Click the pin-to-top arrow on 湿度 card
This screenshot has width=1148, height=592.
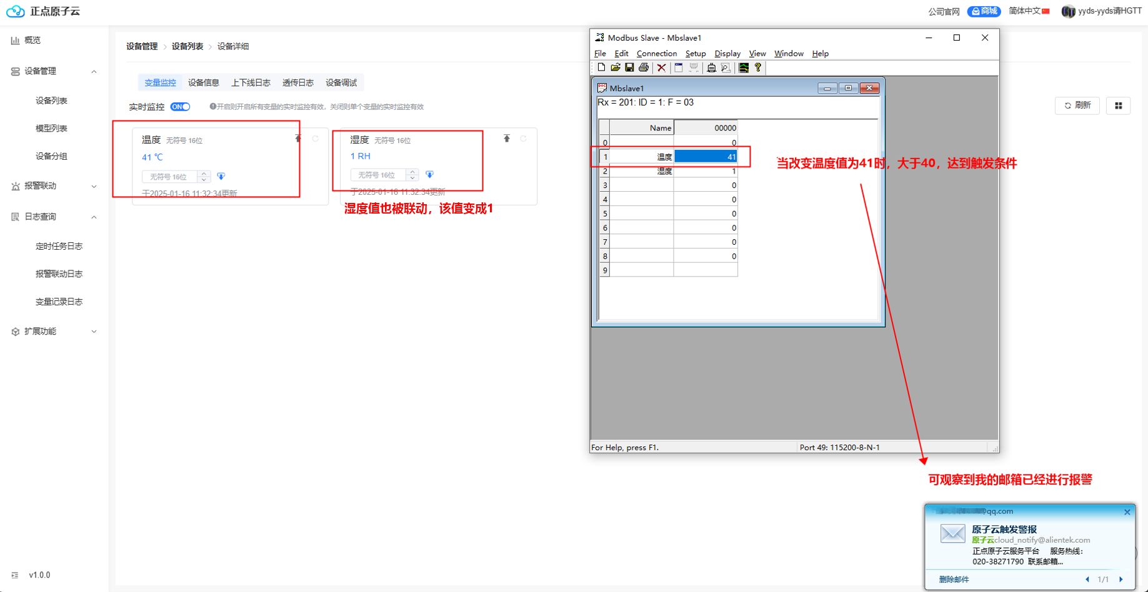pyautogui.click(x=507, y=139)
